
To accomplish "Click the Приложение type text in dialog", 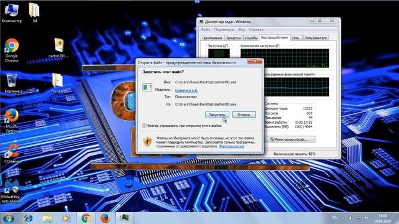I will tap(186, 97).
